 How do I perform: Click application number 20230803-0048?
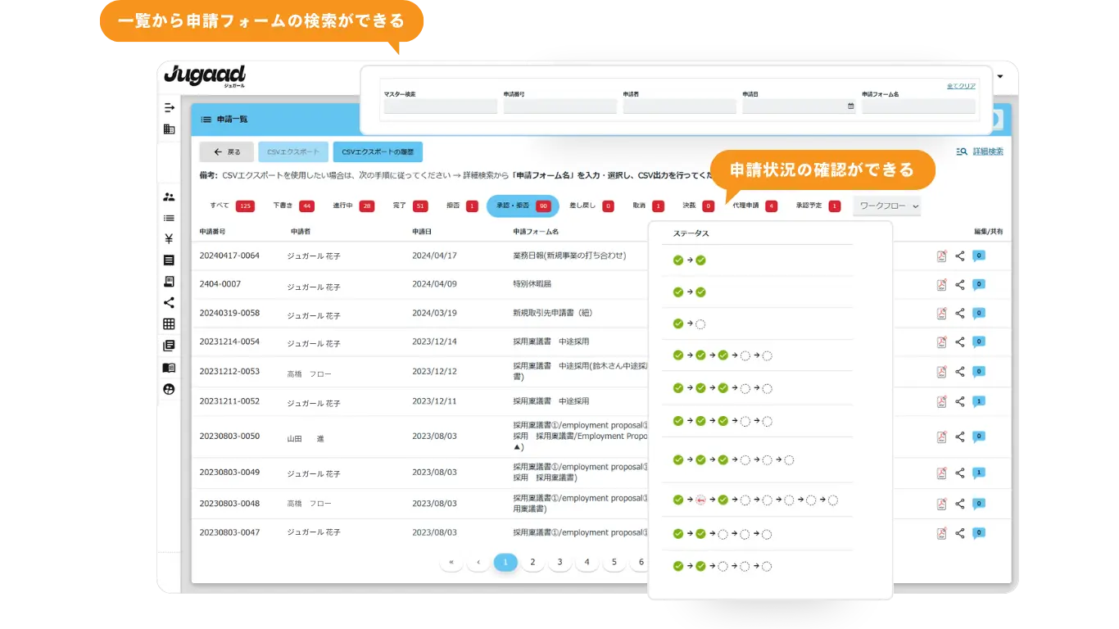pos(229,503)
